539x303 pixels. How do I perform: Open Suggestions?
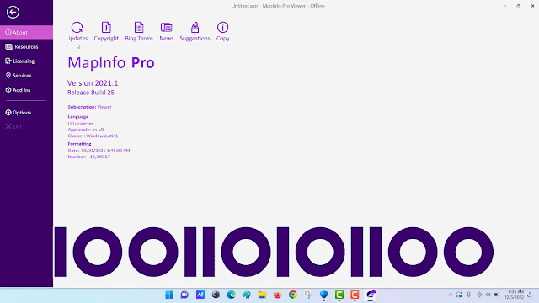point(195,32)
